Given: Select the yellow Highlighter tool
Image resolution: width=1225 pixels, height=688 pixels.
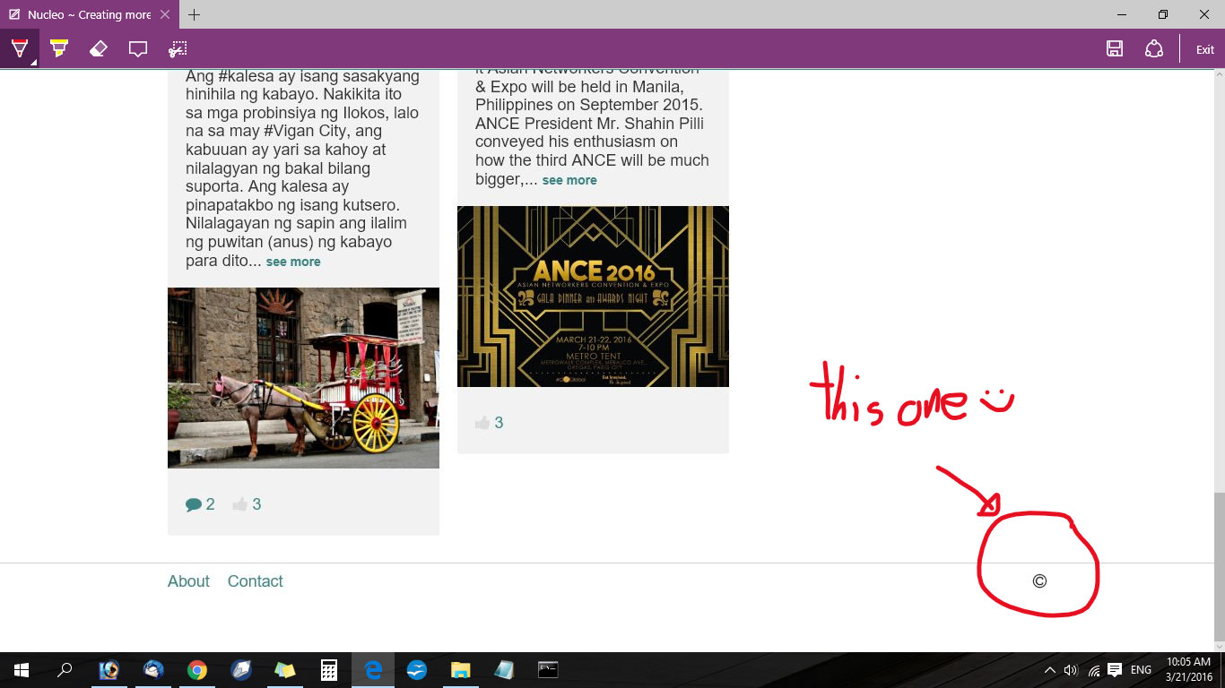Looking at the screenshot, I should click(x=59, y=48).
